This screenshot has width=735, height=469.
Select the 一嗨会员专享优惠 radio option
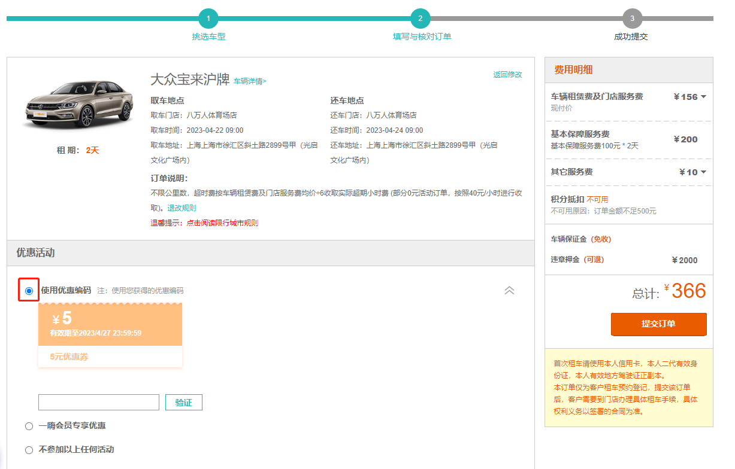pos(29,426)
